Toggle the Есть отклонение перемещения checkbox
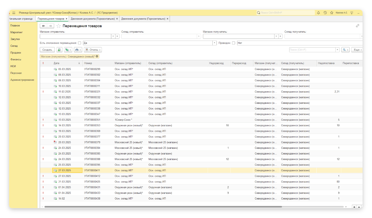 coord(80,43)
